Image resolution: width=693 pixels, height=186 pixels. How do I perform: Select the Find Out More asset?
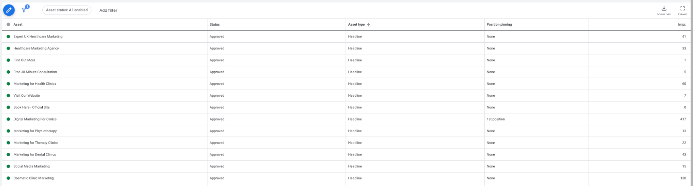point(24,60)
